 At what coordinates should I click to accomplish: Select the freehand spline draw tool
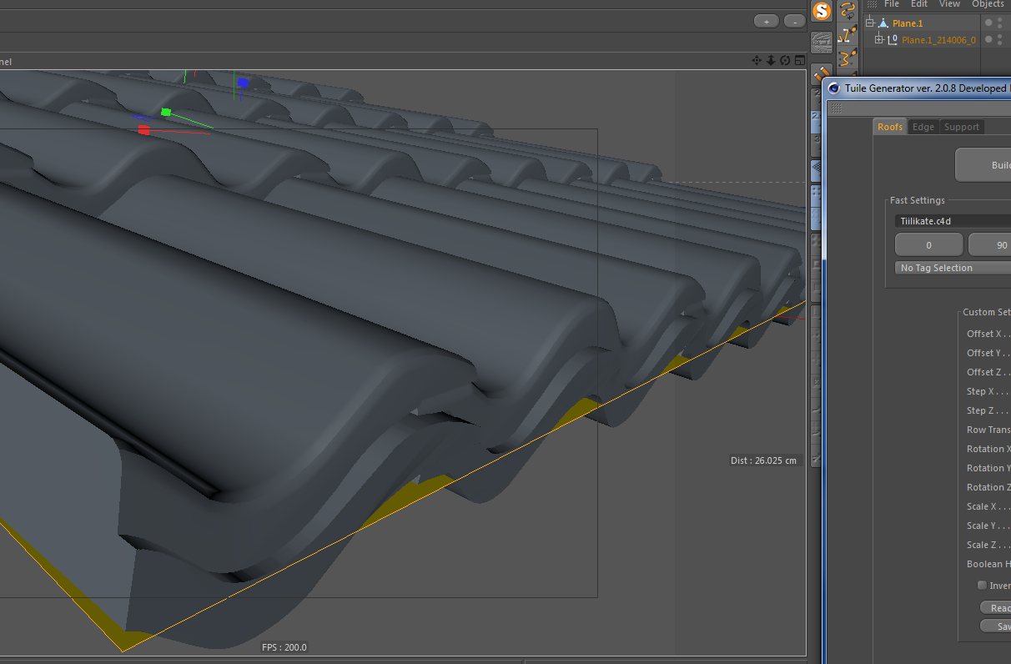tap(848, 10)
